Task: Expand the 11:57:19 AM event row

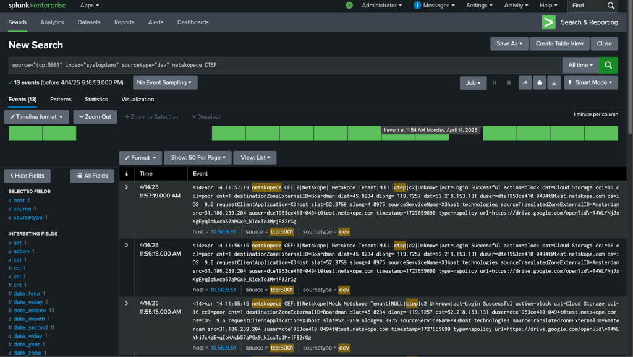Action: pyautogui.click(x=126, y=187)
